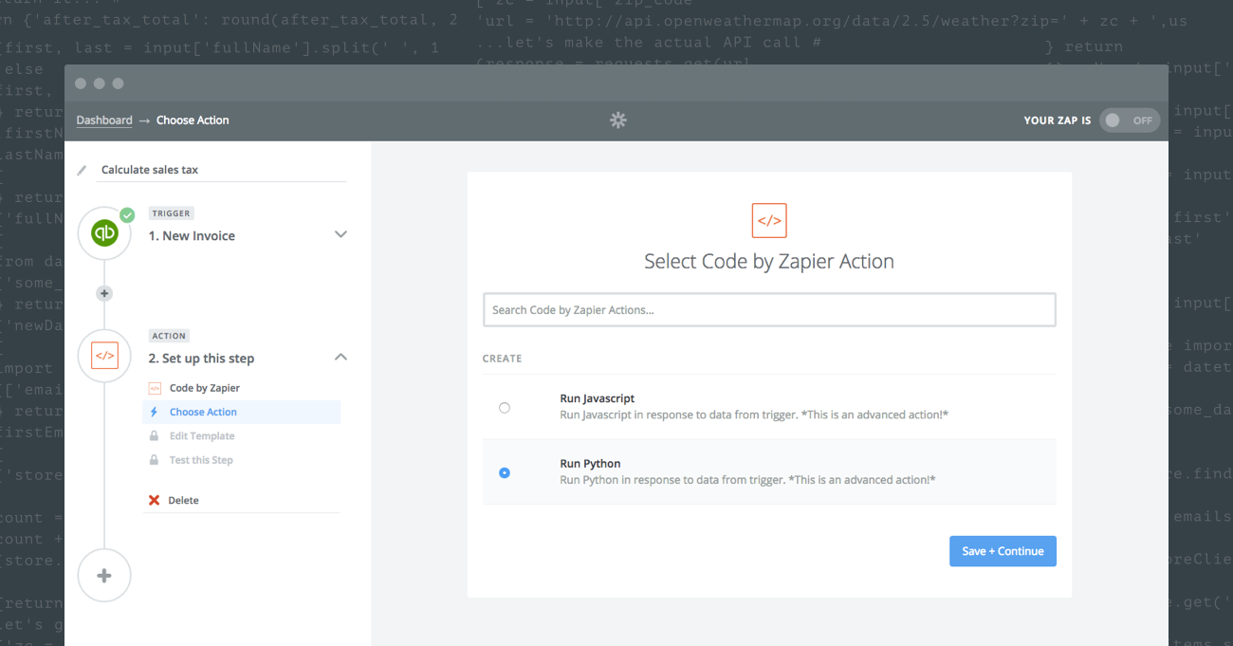This screenshot has height=646, width=1233.
Task: Click the Edit Template sidebar item
Action: [201, 436]
